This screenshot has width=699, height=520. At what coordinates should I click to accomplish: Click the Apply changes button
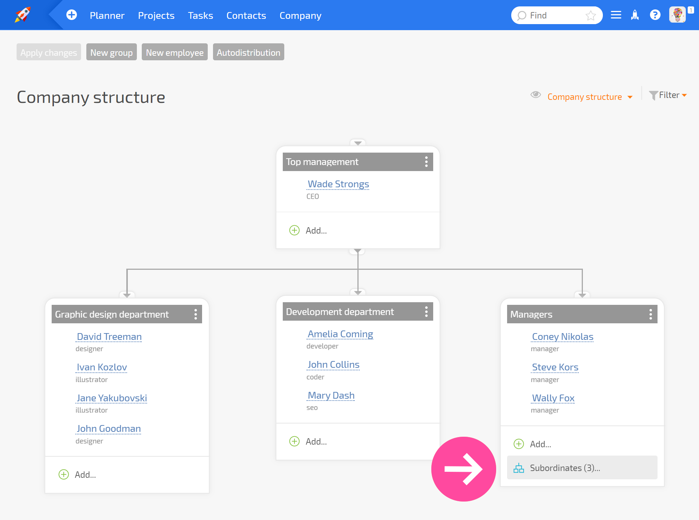[49, 52]
